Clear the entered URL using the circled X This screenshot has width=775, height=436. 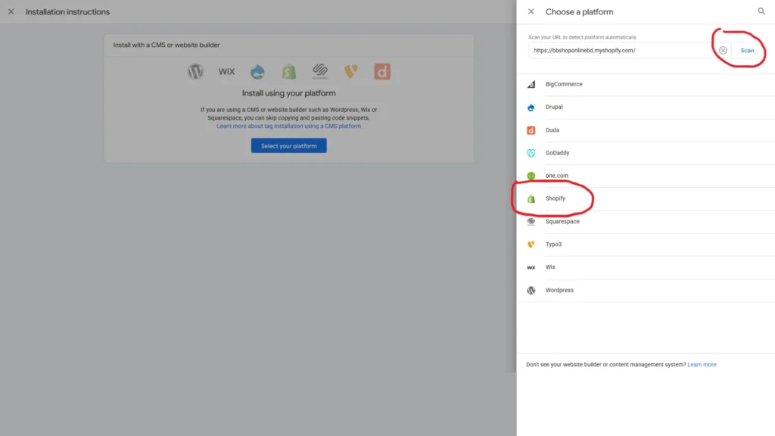point(723,50)
